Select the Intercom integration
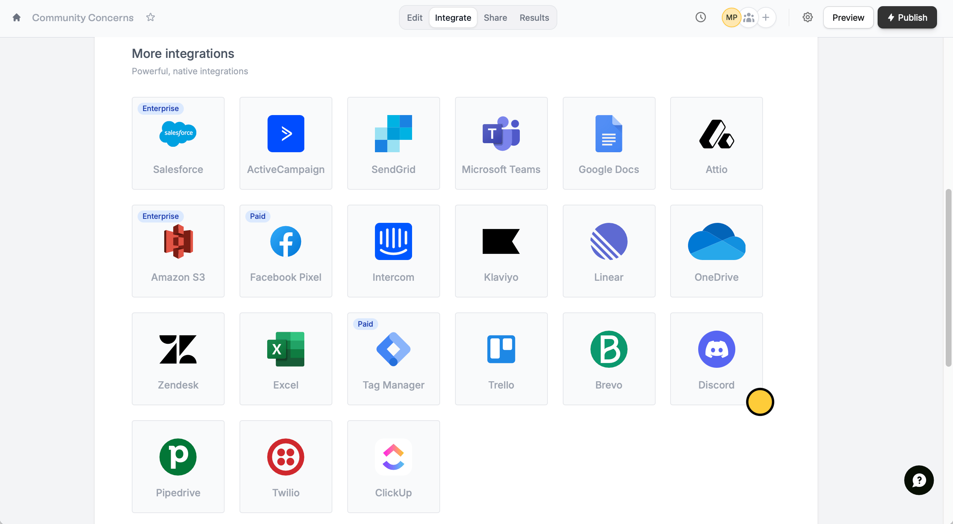 click(x=393, y=251)
